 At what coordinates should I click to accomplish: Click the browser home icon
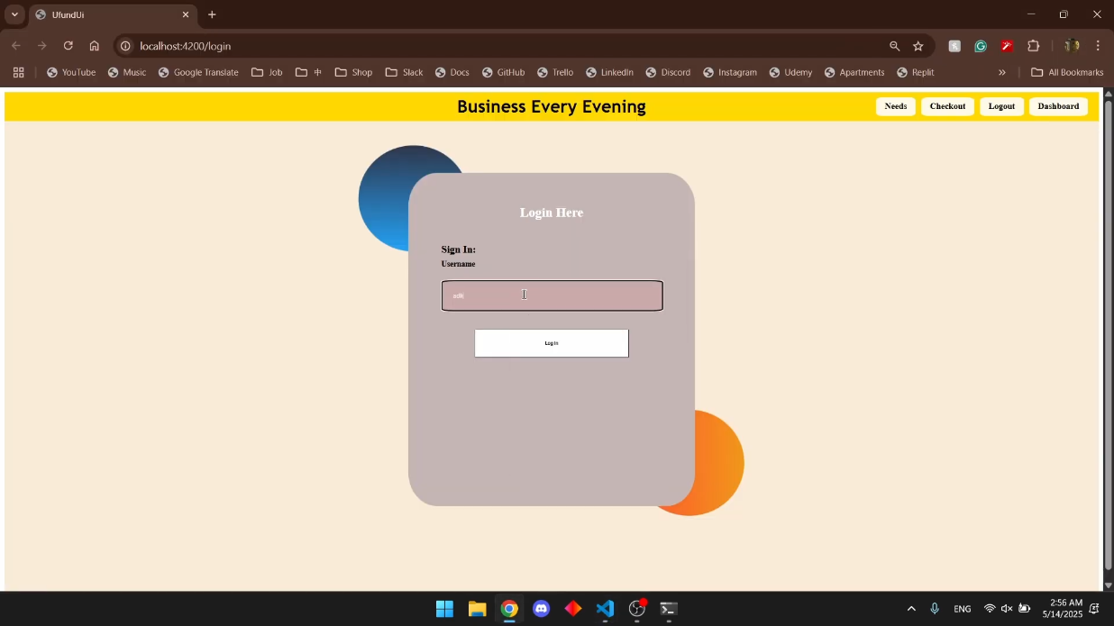click(x=94, y=46)
